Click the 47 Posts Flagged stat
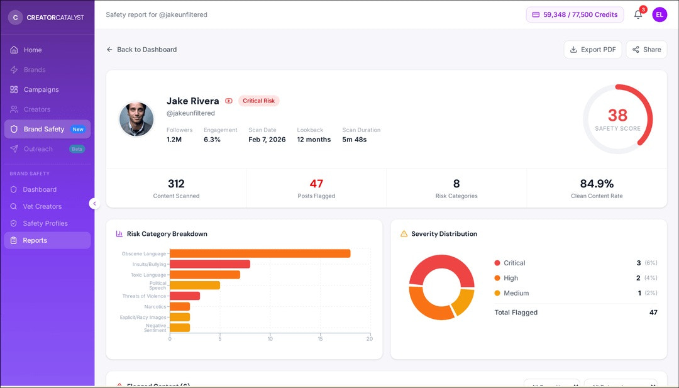679x388 pixels. pyautogui.click(x=316, y=189)
